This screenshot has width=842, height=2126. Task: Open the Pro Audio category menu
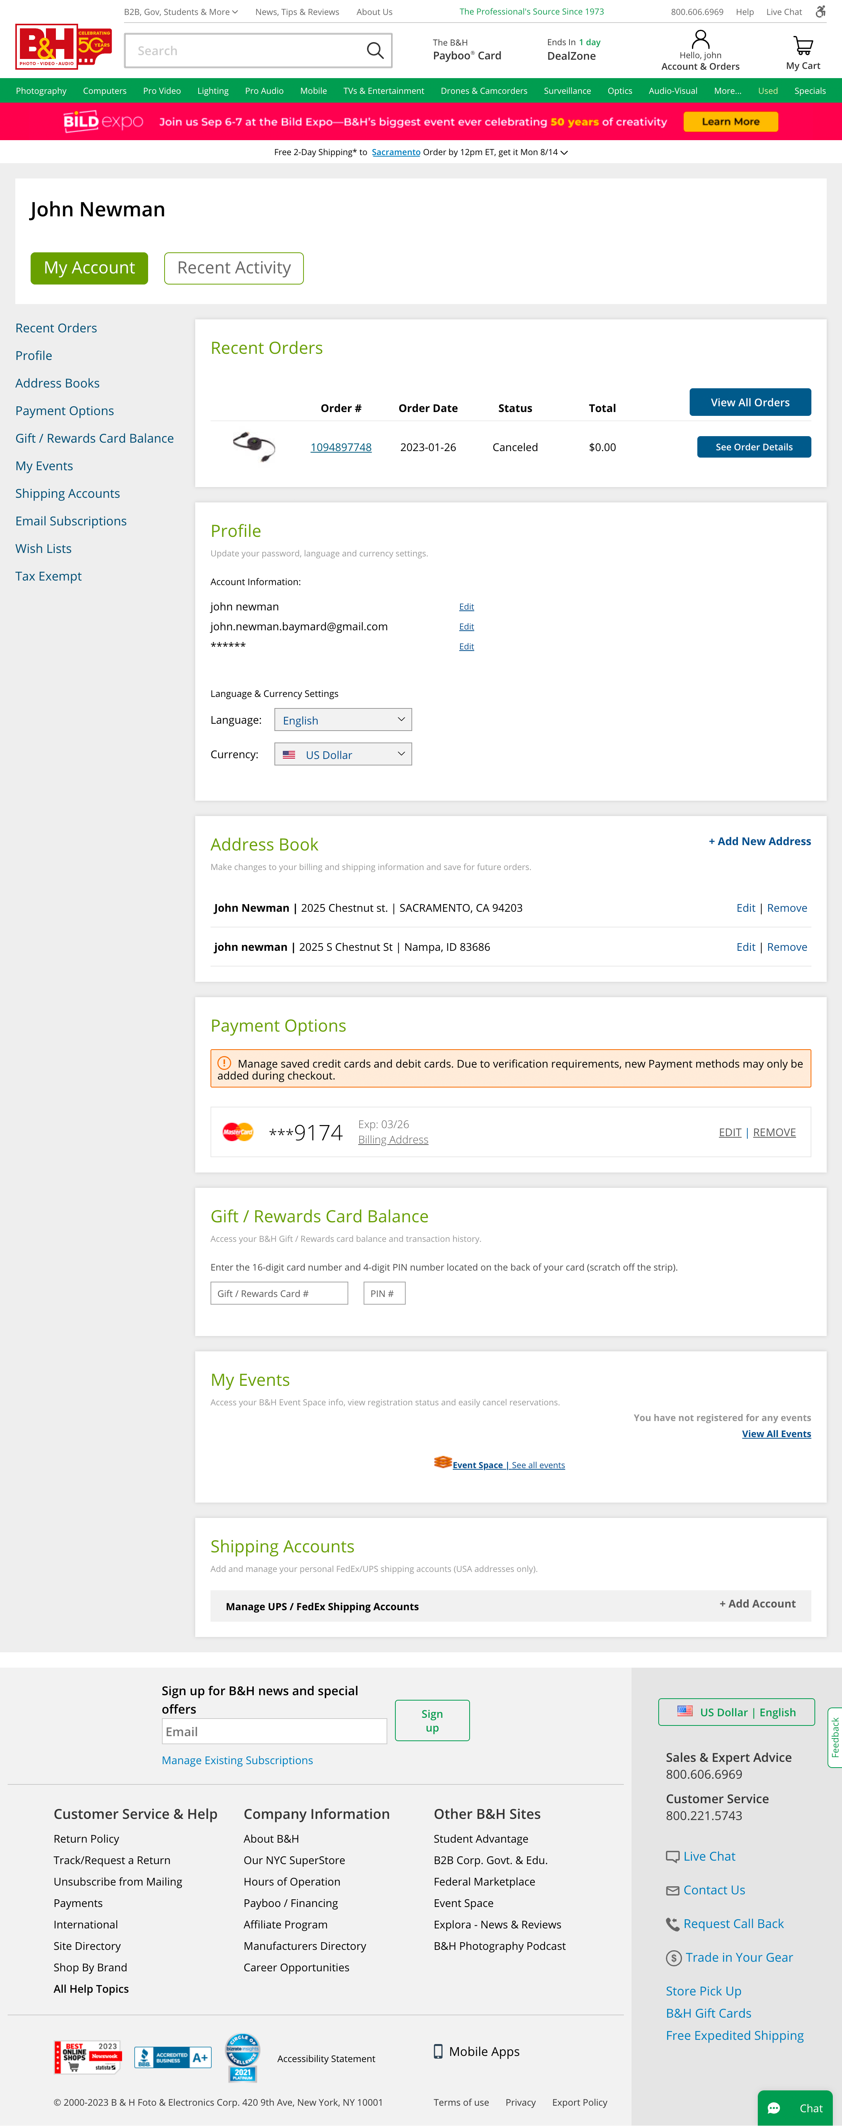point(264,91)
